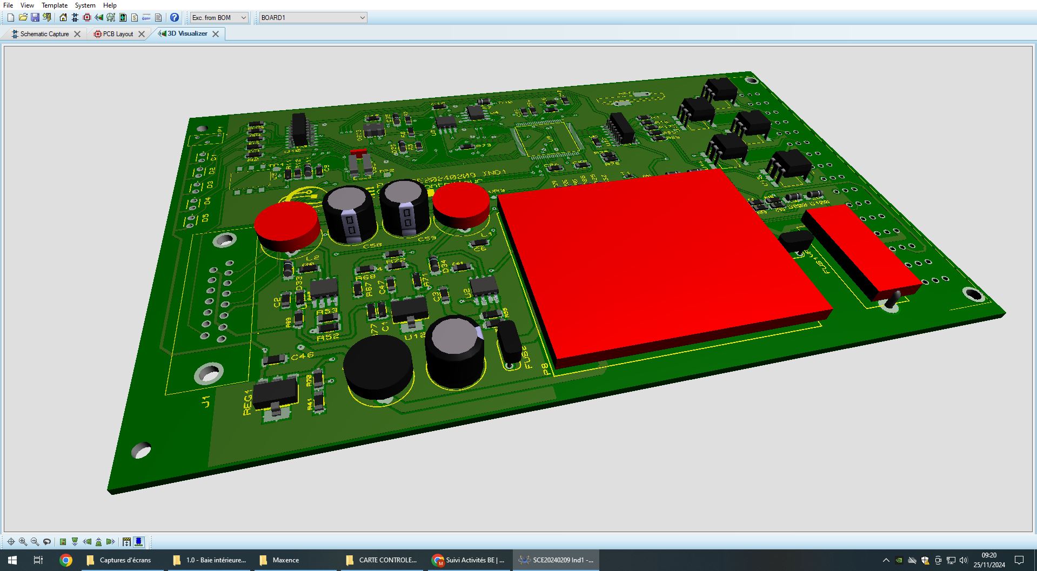This screenshot has height=571, width=1037.
Task: Toggle show components on board button
Action: coord(139,541)
